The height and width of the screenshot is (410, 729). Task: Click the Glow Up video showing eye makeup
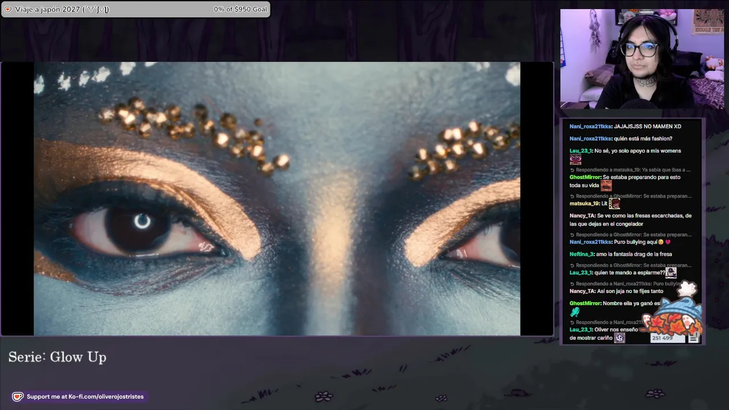277,199
